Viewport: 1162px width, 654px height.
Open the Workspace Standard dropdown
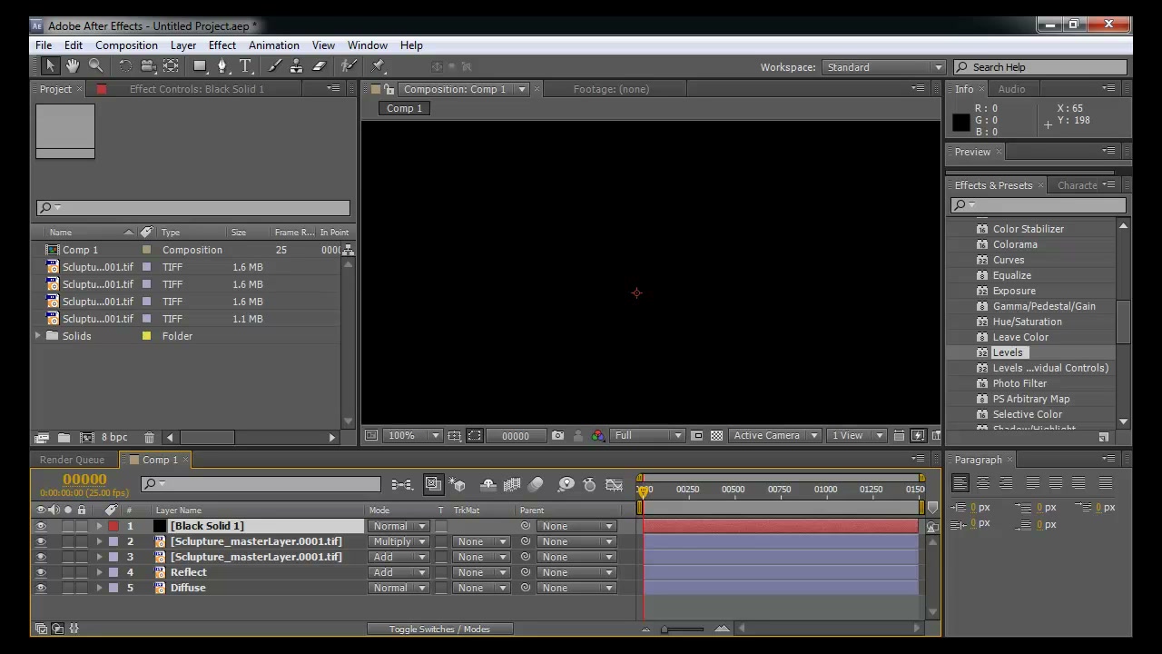tap(883, 67)
